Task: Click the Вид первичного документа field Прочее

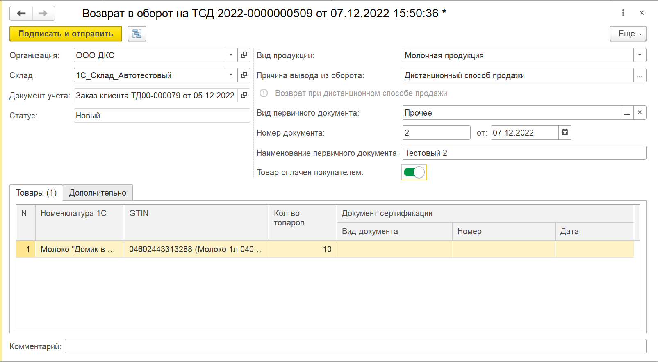Action: pyautogui.click(x=512, y=112)
